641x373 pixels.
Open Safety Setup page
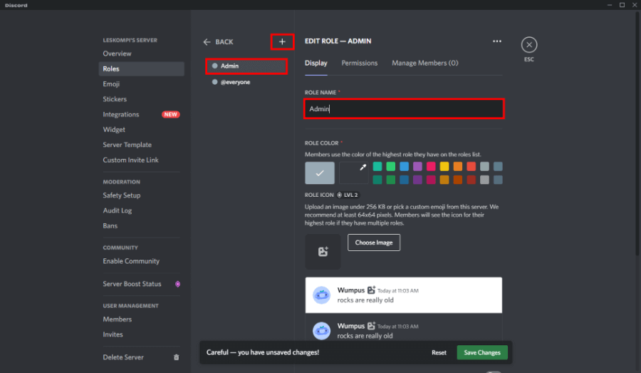141,195
